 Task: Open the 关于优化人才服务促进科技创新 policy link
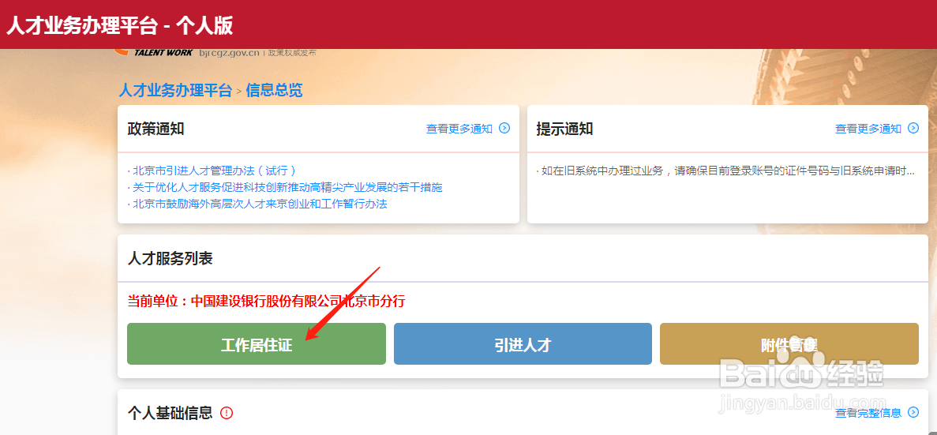(285, 187)
